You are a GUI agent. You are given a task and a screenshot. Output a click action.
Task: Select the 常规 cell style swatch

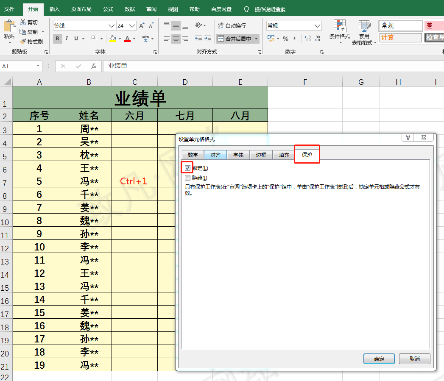[x=400, y=26]
